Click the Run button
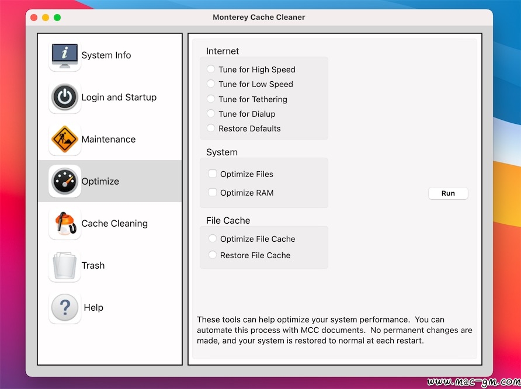 [x=448, y=193]
